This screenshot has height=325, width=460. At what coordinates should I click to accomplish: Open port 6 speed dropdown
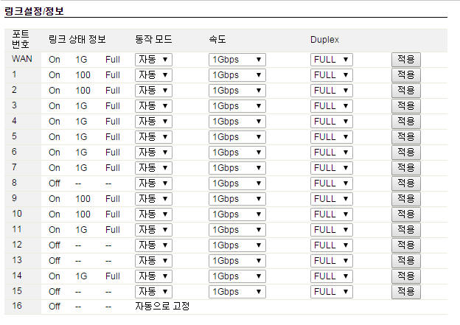point(237,153)
